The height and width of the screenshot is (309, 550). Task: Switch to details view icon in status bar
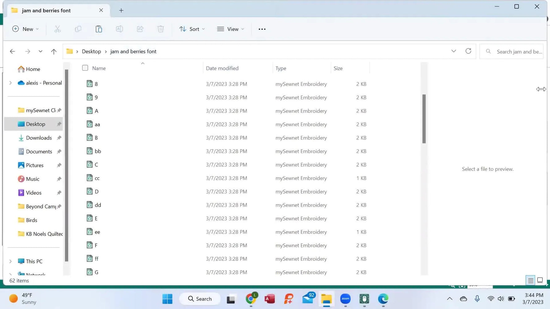pyautogui.click(x=531, y=280)
